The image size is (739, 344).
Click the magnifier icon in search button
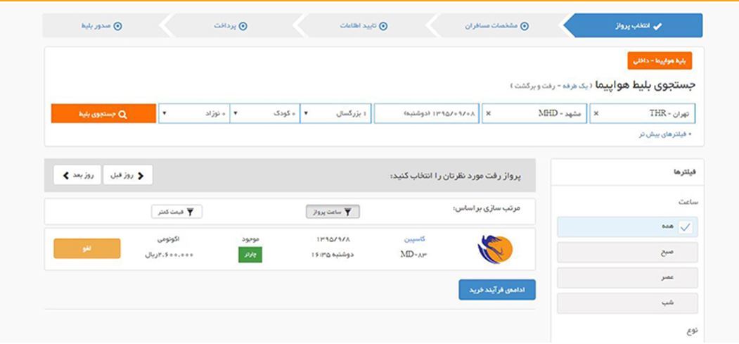pyautogui.click(x=122, y=115)
